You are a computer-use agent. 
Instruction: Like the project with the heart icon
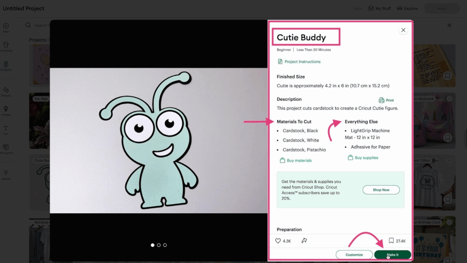click(x=278, y=241)
